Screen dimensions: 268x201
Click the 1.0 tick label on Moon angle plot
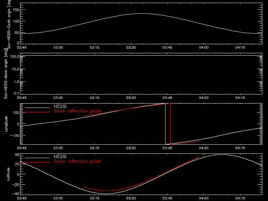click(x=16, y=82)
